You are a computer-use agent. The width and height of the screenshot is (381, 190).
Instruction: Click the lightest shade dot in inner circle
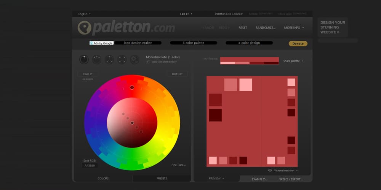tap(123, 114)
